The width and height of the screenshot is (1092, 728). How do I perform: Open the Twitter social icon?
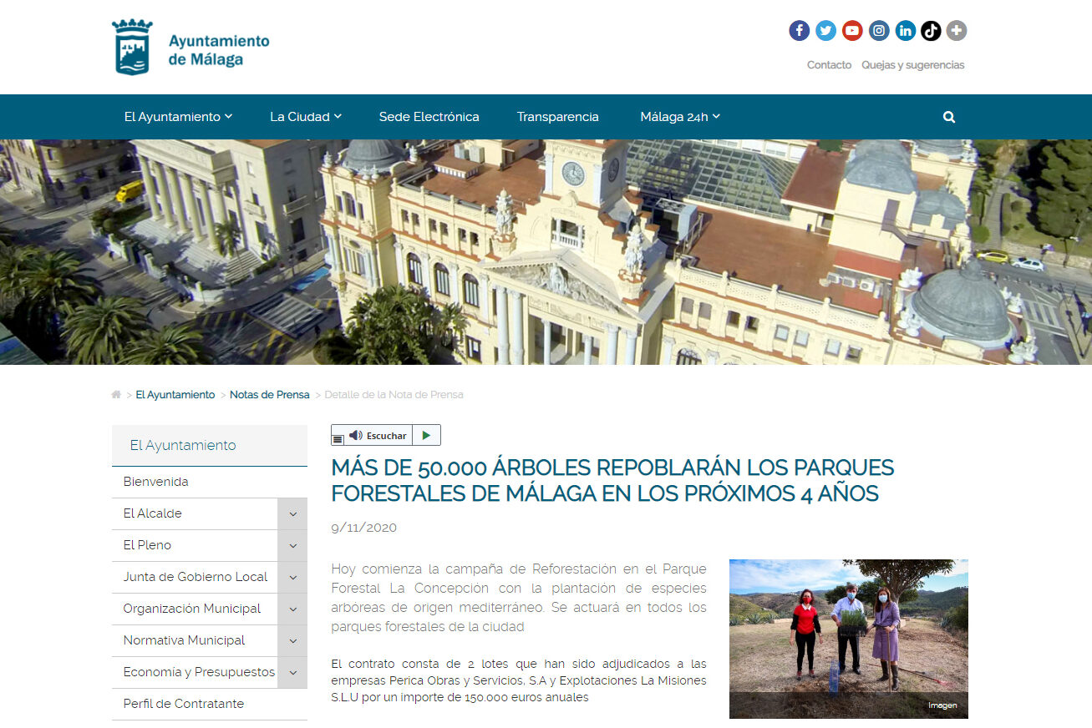pos(825,31)
